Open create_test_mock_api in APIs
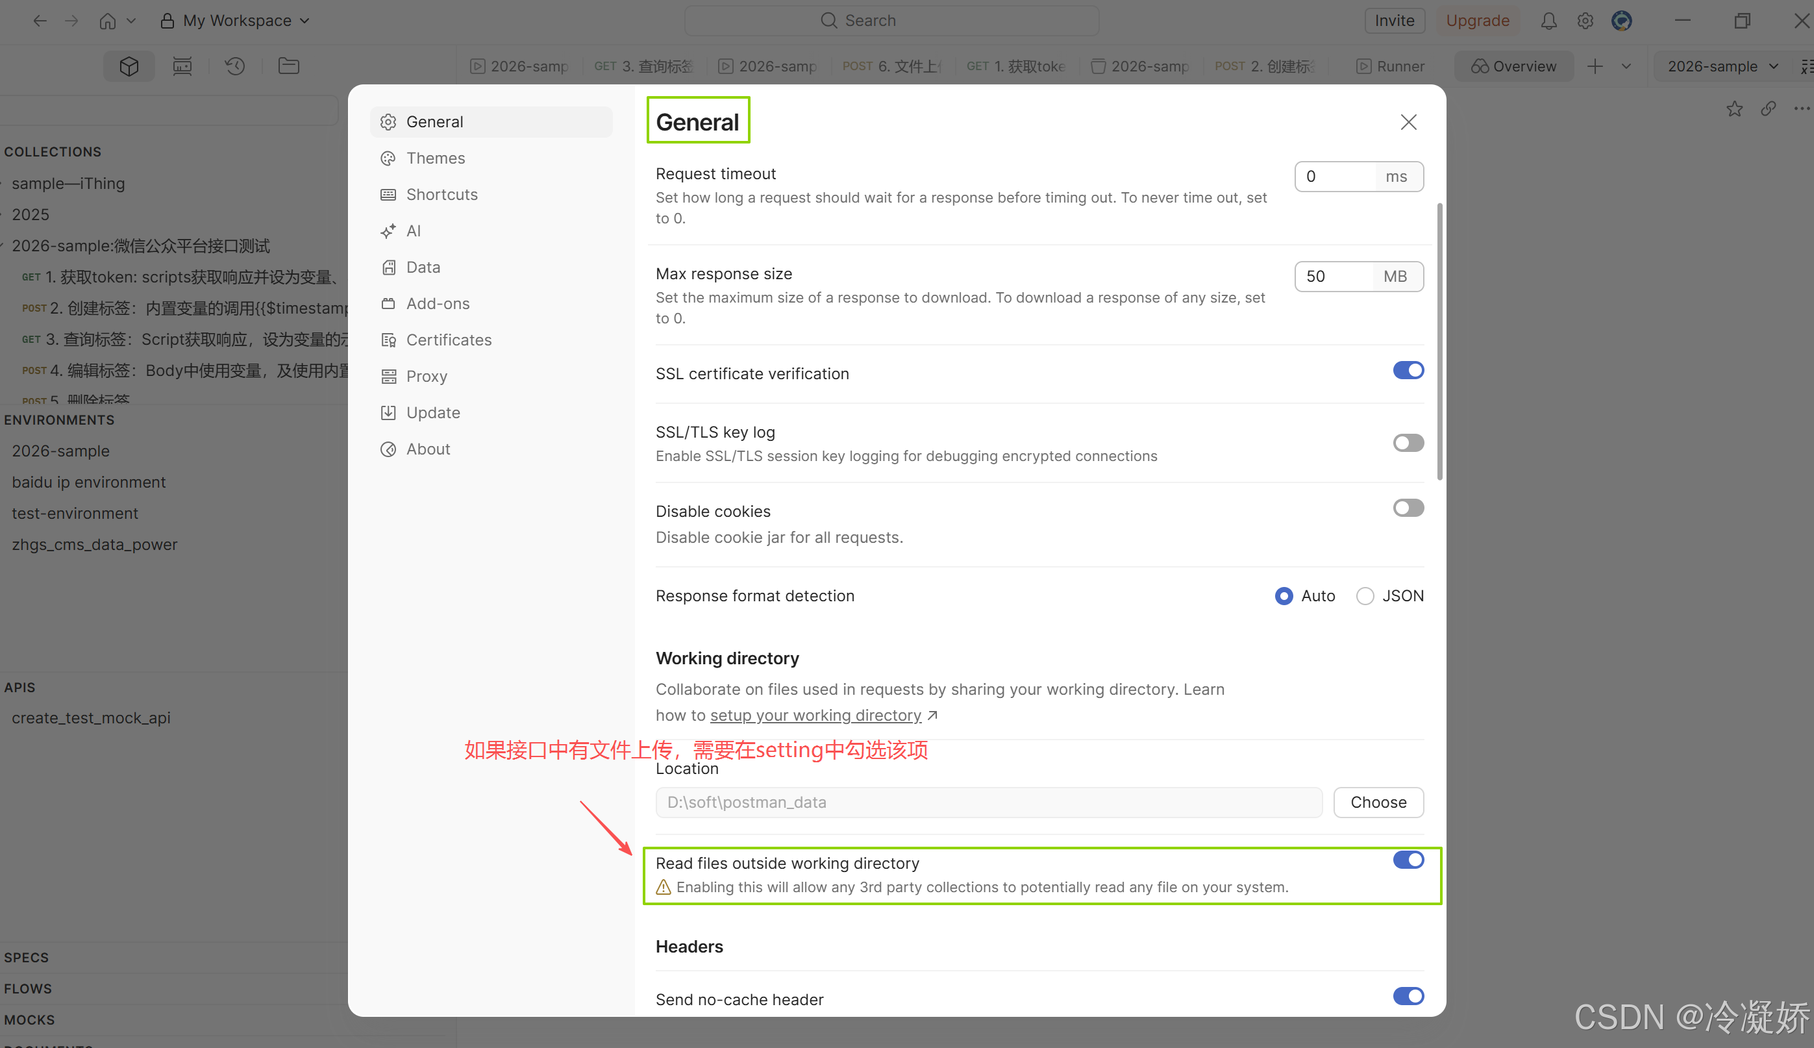1814x1048 pixels. click(91, 718)
